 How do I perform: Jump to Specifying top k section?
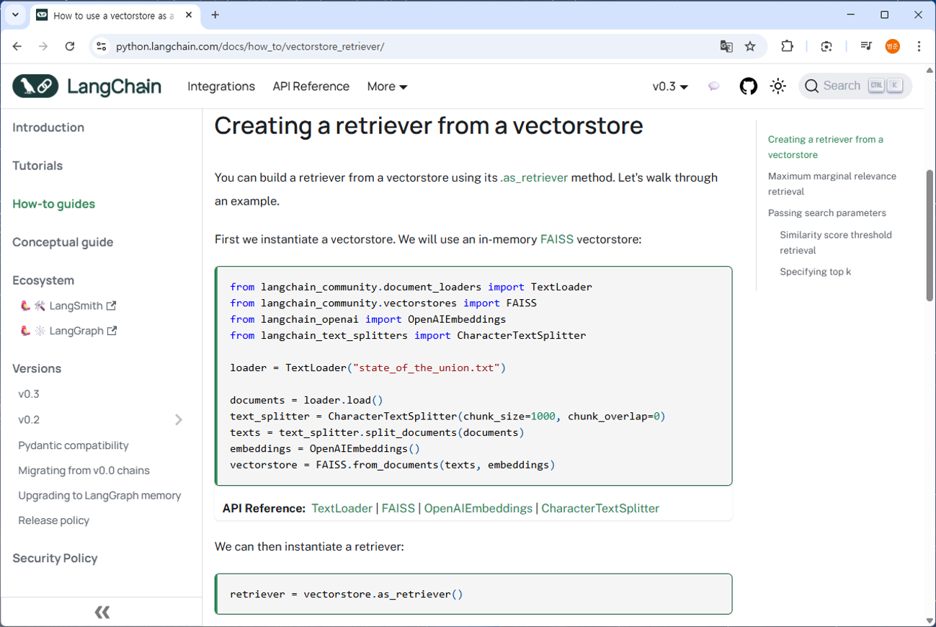[x=815, y=272]
